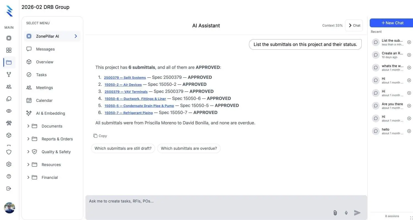This screenshot has height=220, width=413.
Task: Click the paperclip attachment icon
Action: tap(335, 213)
